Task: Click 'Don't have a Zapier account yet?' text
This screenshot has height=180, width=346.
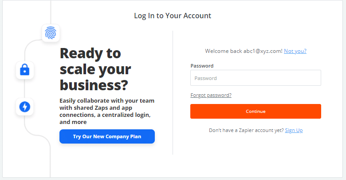Action: pyautogui.click(x=246, y=130)
